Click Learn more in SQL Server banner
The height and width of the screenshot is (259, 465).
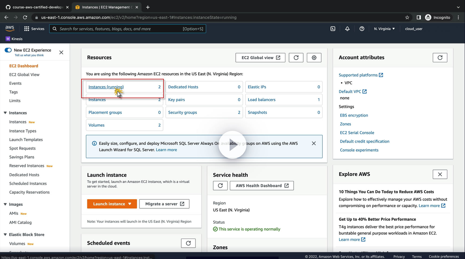point(166,150)
